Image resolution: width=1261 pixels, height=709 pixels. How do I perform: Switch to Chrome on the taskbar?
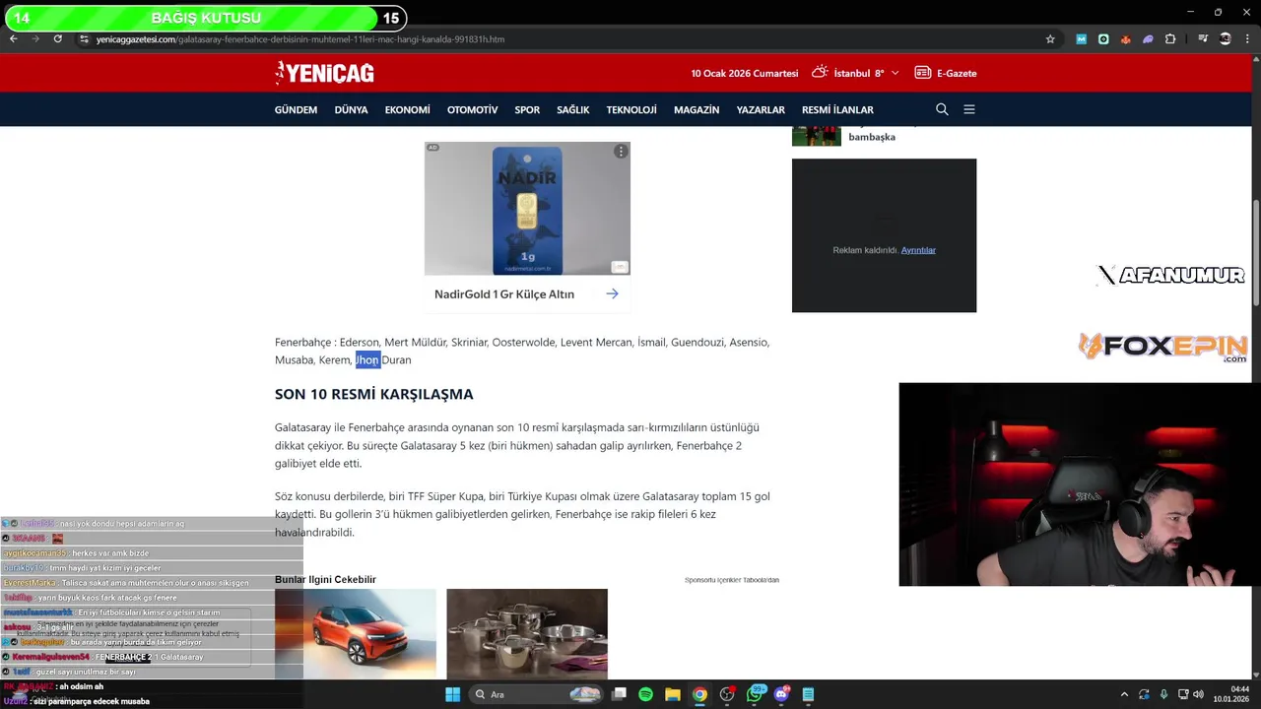[699, 694]
